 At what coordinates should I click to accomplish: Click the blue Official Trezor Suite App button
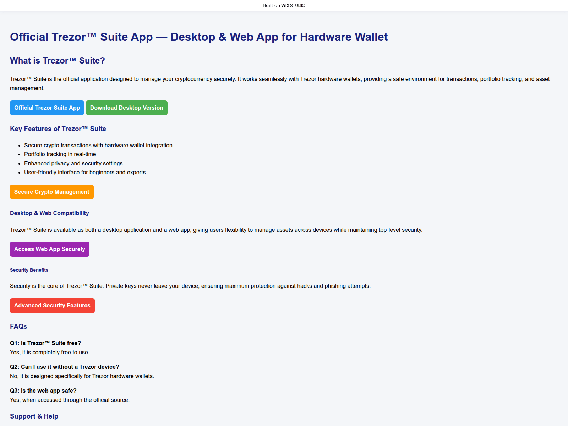[x=47, y=108]
